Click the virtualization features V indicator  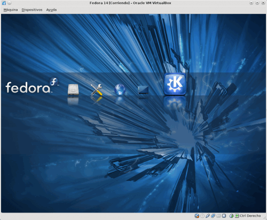tap(224, 216)
